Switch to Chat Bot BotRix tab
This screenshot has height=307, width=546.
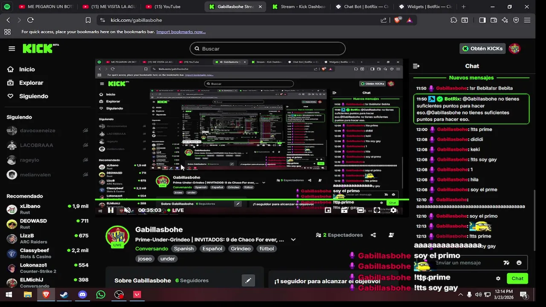[362, 7]
